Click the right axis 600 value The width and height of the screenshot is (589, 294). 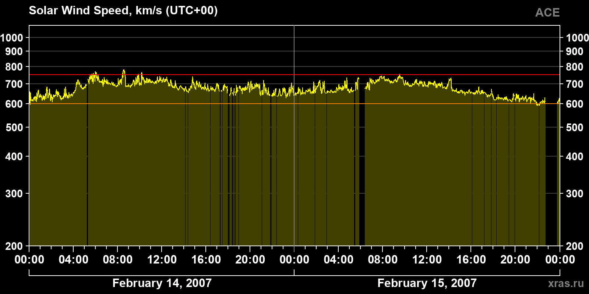click(575, 104)
